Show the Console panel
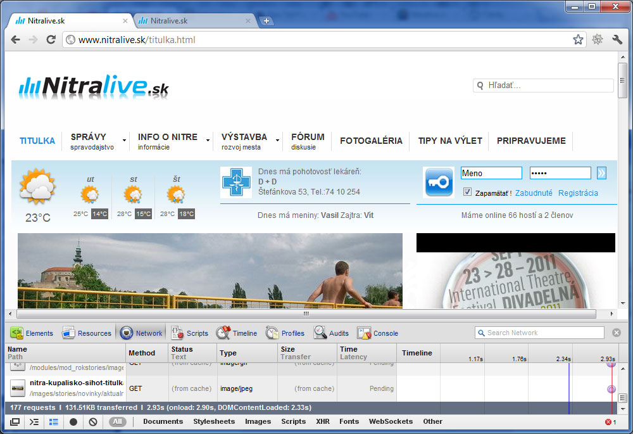This screenshot has width=633, height=434. [378, 333]
